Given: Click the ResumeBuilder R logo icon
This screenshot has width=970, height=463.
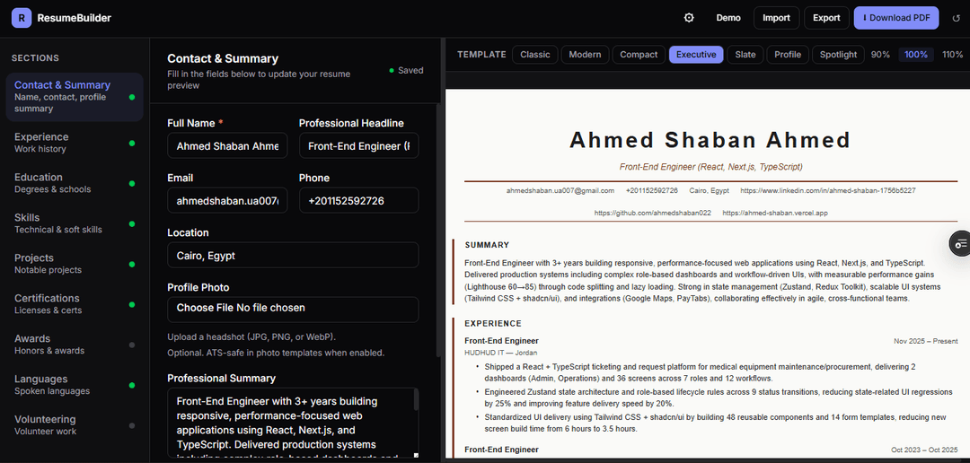Looking at the screenshot, I should click(22, 18).
